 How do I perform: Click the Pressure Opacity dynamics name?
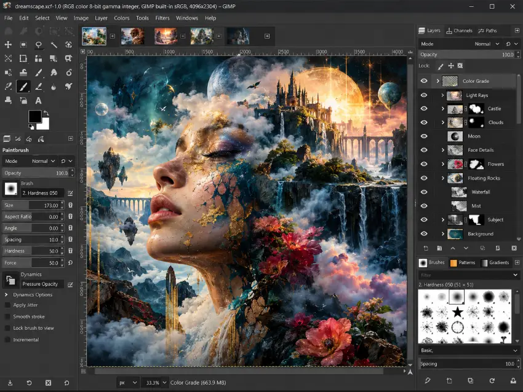coord(42,284)
